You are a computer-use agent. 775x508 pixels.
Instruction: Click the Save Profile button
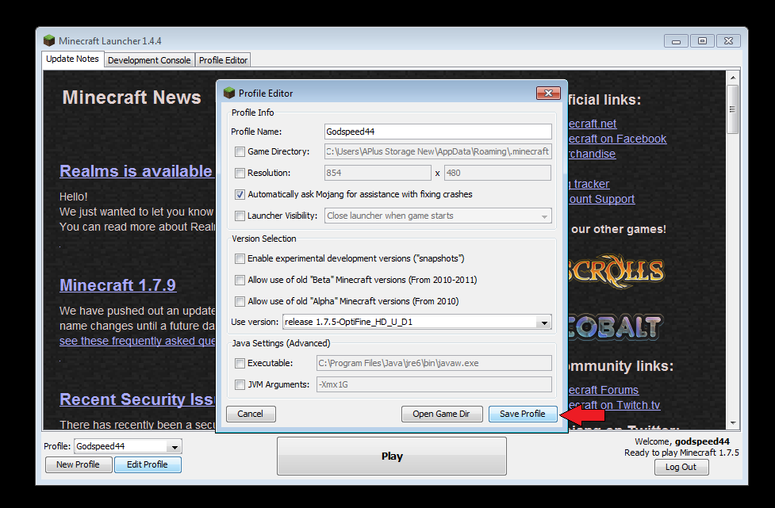pos(523,414)
